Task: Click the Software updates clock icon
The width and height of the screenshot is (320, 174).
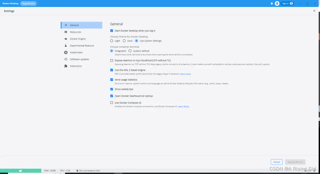Action: click(x=66, y=59)
